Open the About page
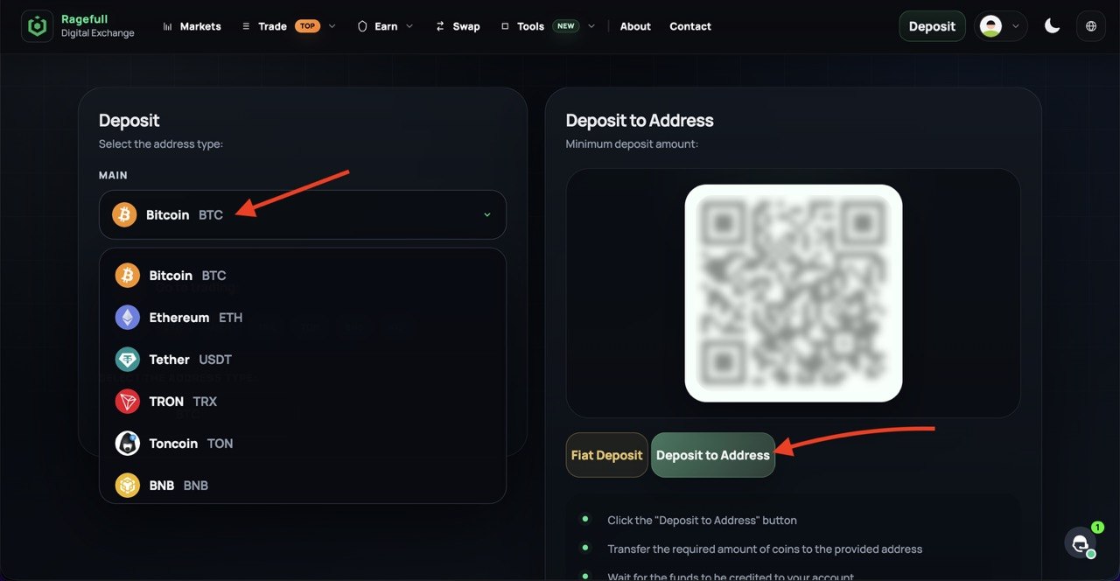 pyautogui.click(x=635, y=26)
